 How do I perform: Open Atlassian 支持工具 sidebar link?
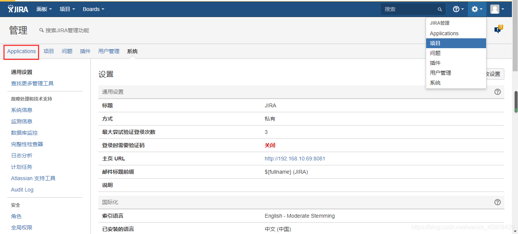(x=33, y=178)
